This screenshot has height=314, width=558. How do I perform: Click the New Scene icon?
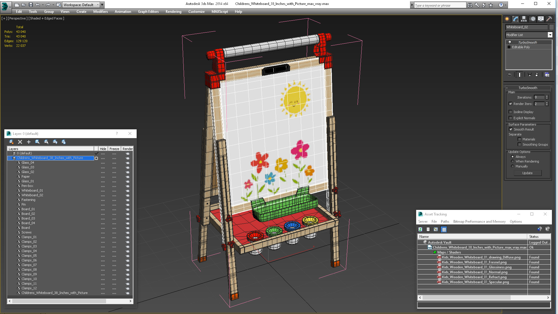17,5
